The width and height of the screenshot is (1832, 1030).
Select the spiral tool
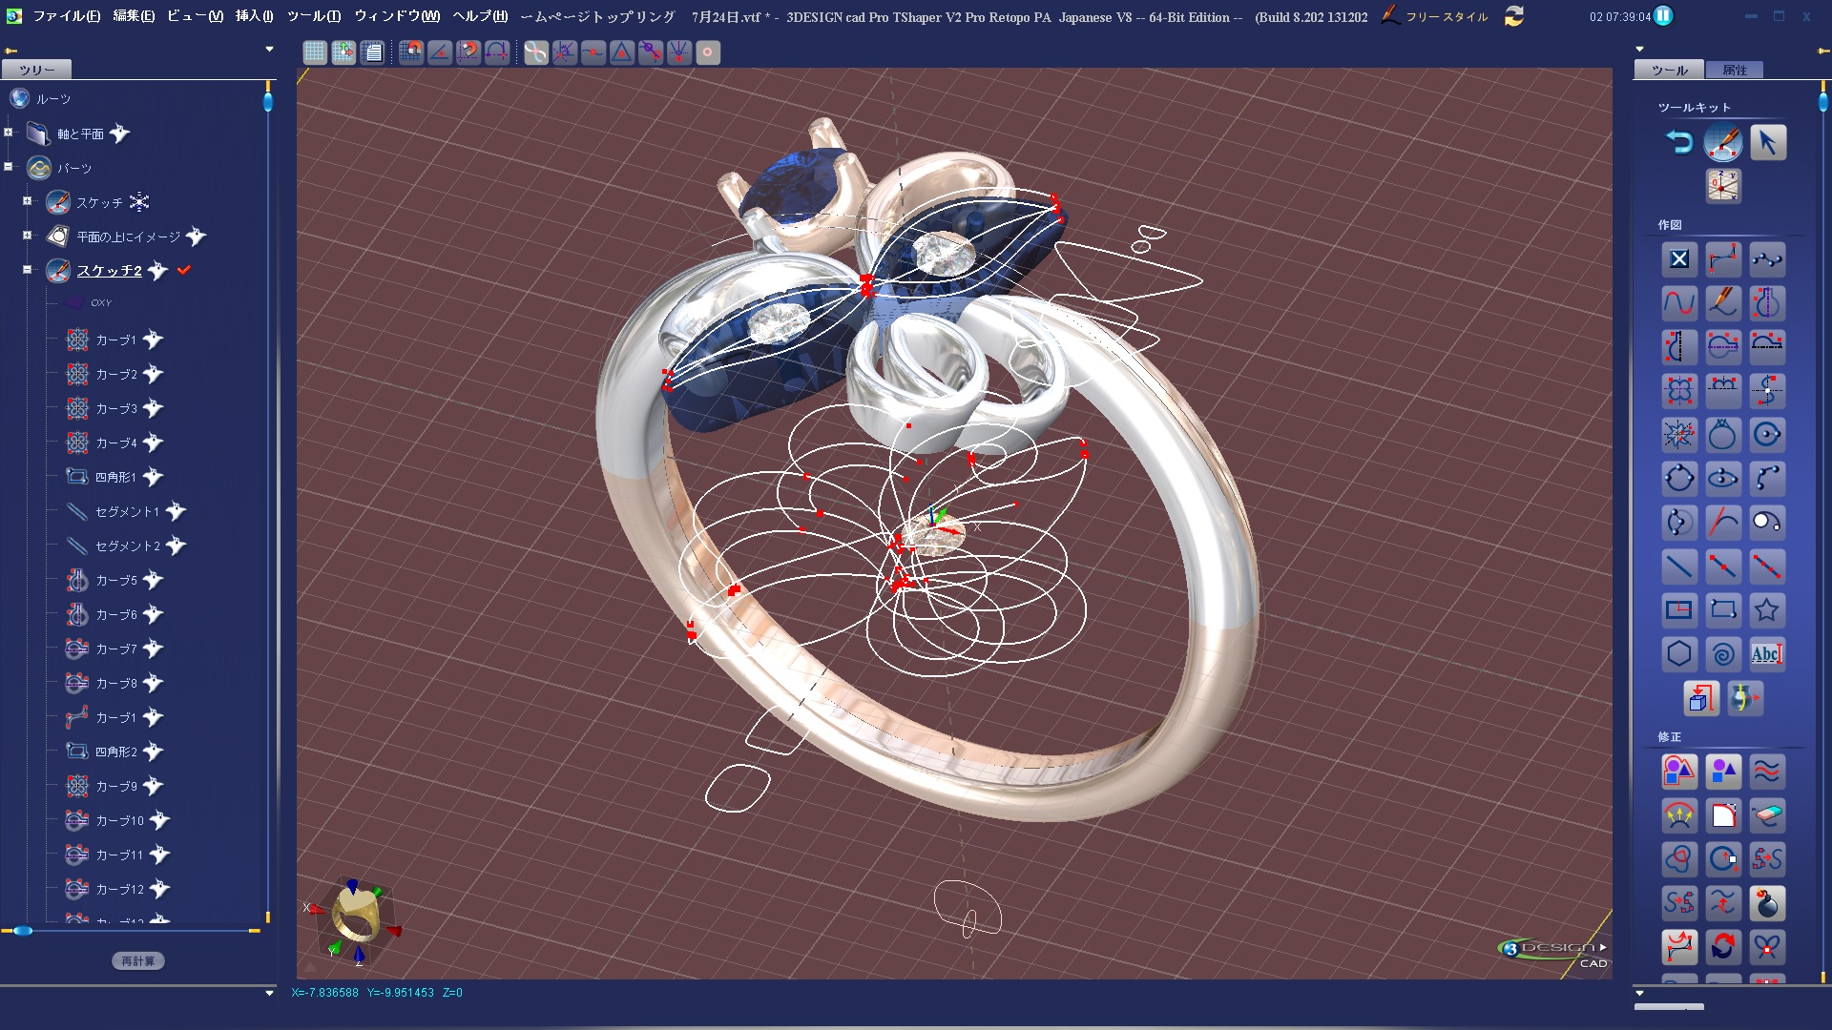click(x=1723, y=654)
